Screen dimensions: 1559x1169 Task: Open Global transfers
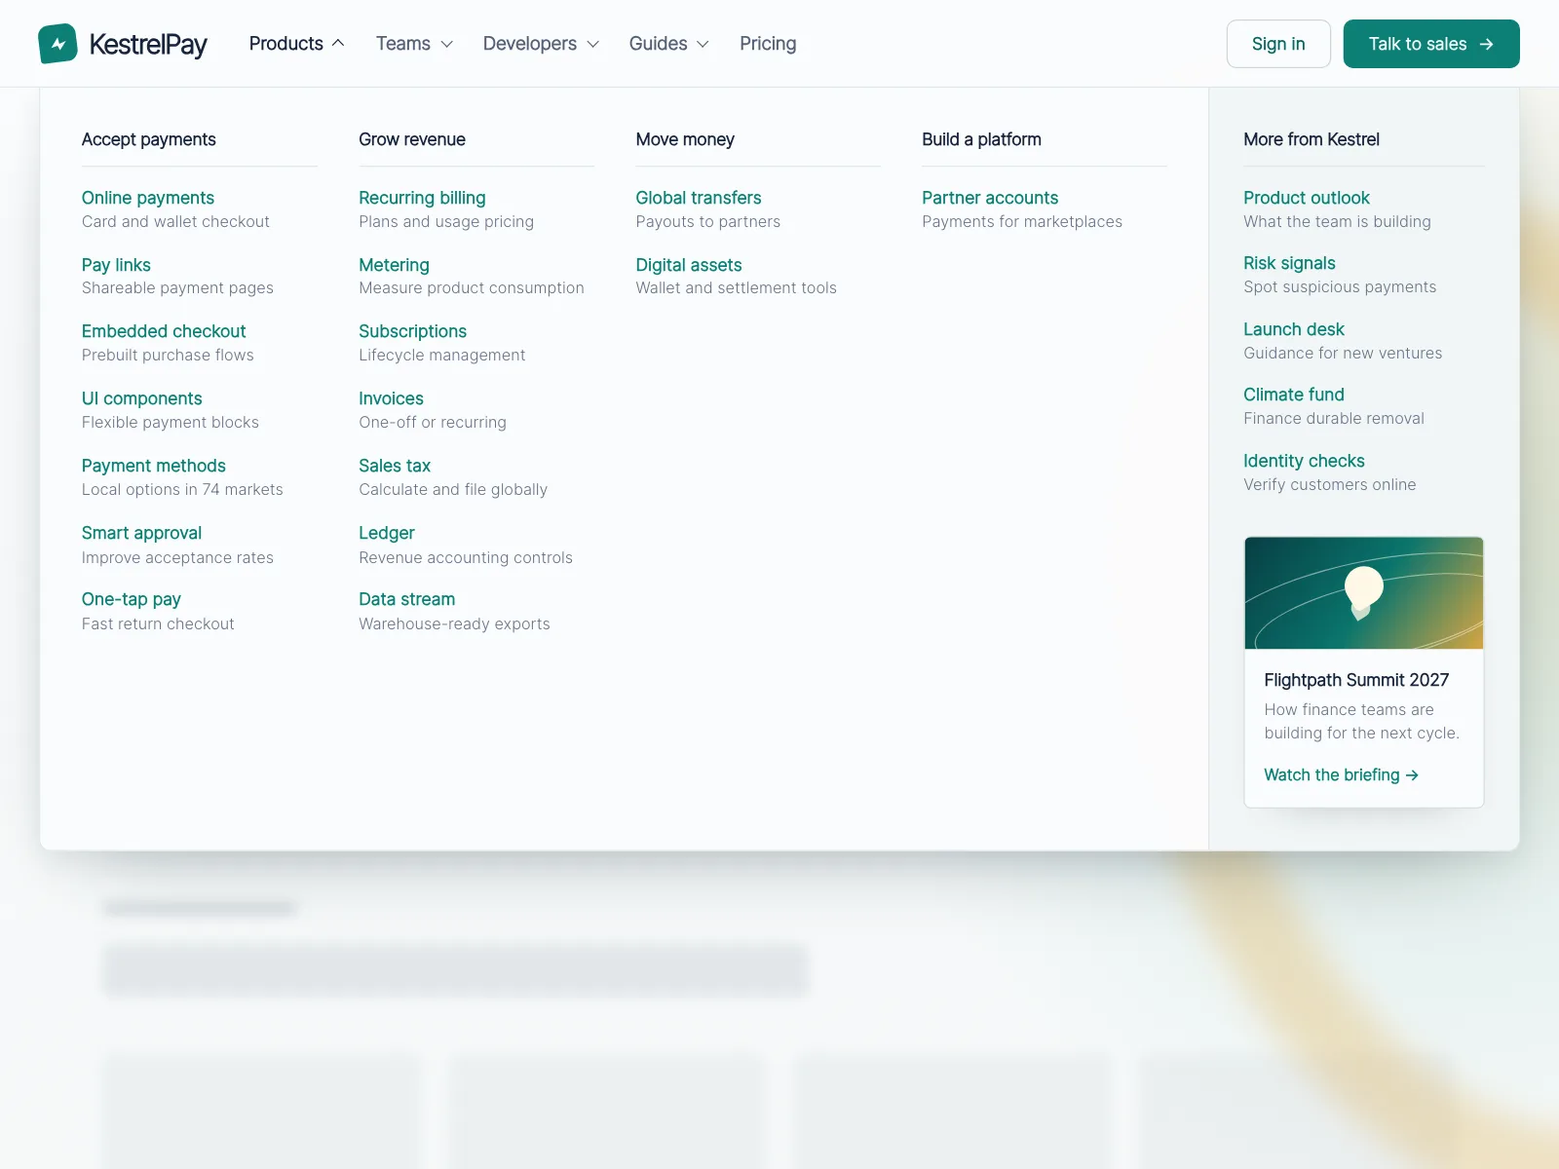[x=699, y=198]
